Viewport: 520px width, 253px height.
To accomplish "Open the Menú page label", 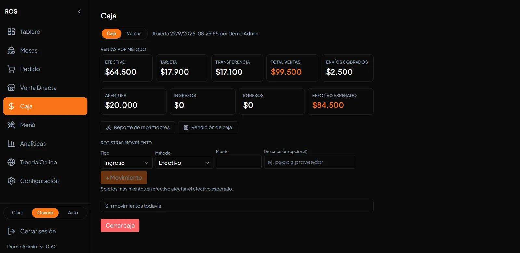I will point(28,125).
